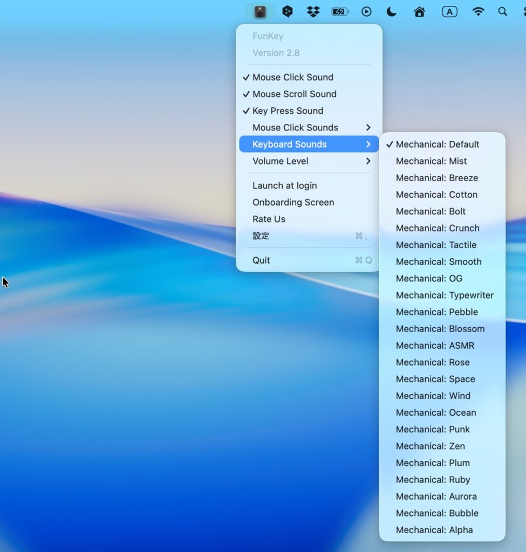Viewport: 526px width, 552px height.
Task: Uncheck the Mouse Scroll Sound option
Action: point(294,94)
